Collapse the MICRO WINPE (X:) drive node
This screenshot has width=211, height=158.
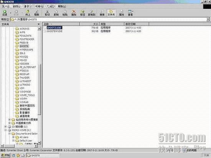5,130
